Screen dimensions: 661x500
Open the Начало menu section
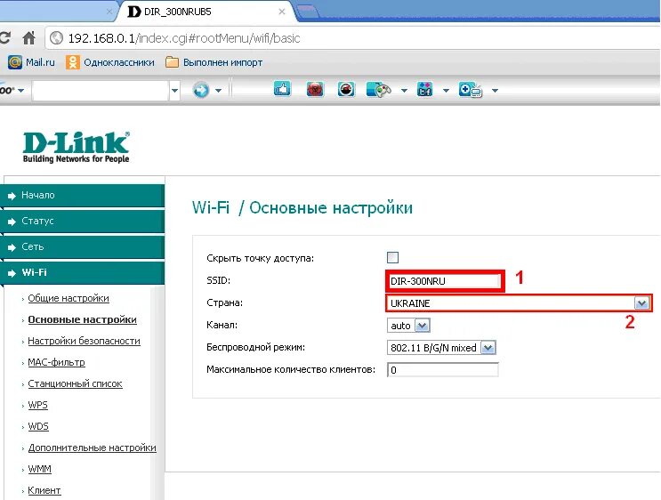(83, 195)
